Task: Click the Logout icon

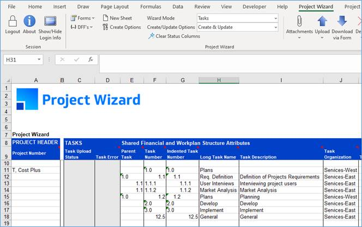Action: tap(12, 22)
